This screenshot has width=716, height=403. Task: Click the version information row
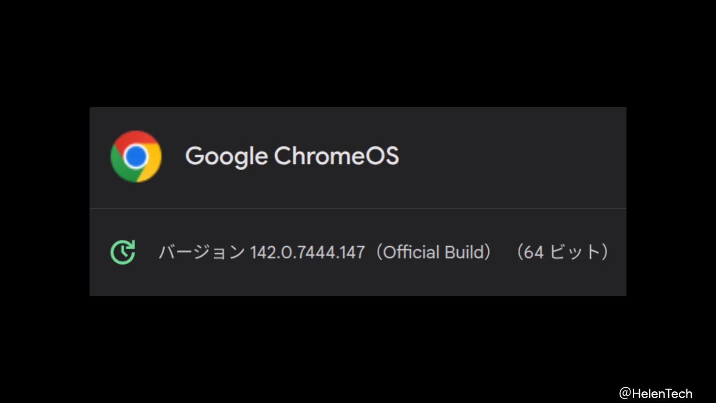coord(358,252)
